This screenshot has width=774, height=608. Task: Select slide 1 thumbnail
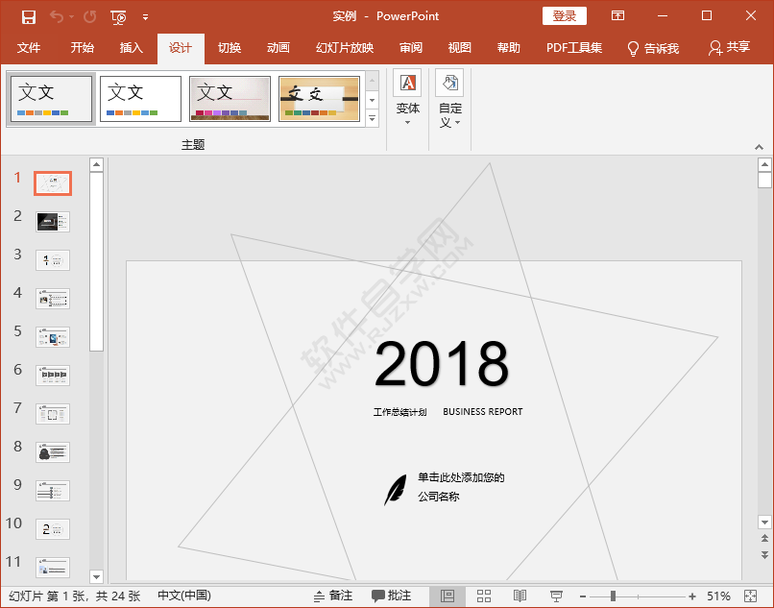53,183
